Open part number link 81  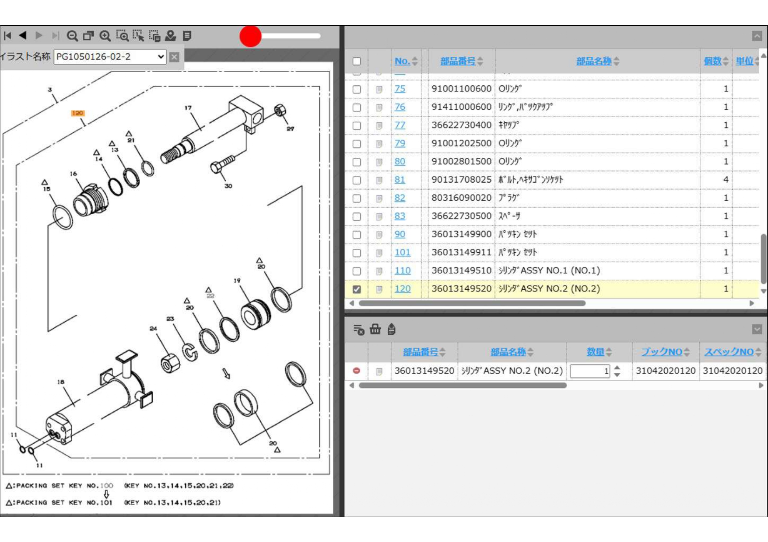coord(400,180)
